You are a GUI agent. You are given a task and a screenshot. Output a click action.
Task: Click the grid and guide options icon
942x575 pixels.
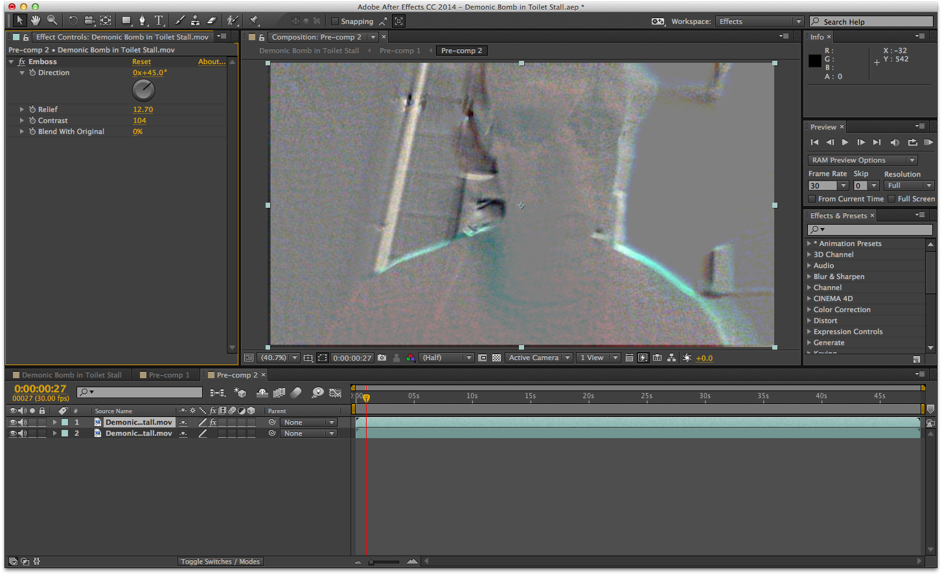tap(308, 357)
